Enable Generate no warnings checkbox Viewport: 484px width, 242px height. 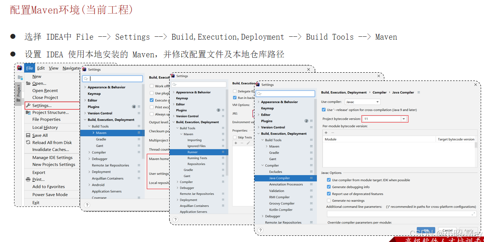coord(329,201)
